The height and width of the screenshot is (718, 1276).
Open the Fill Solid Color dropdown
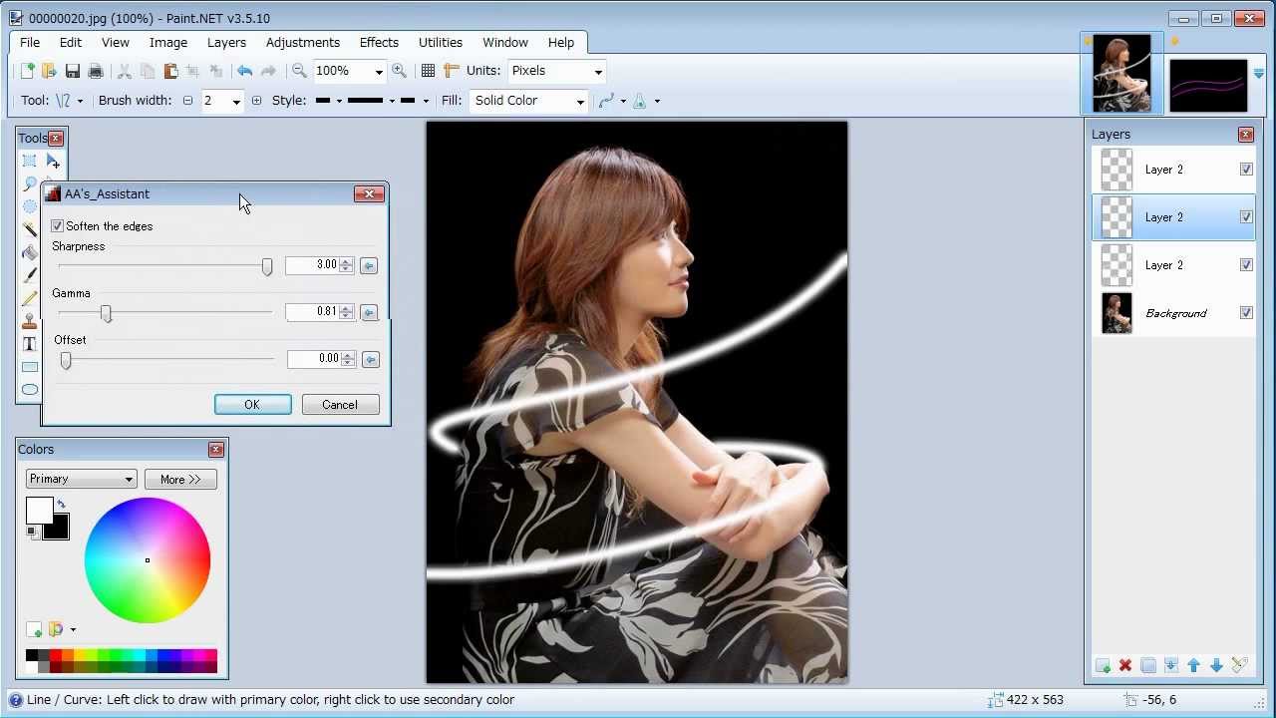point(580,101)
